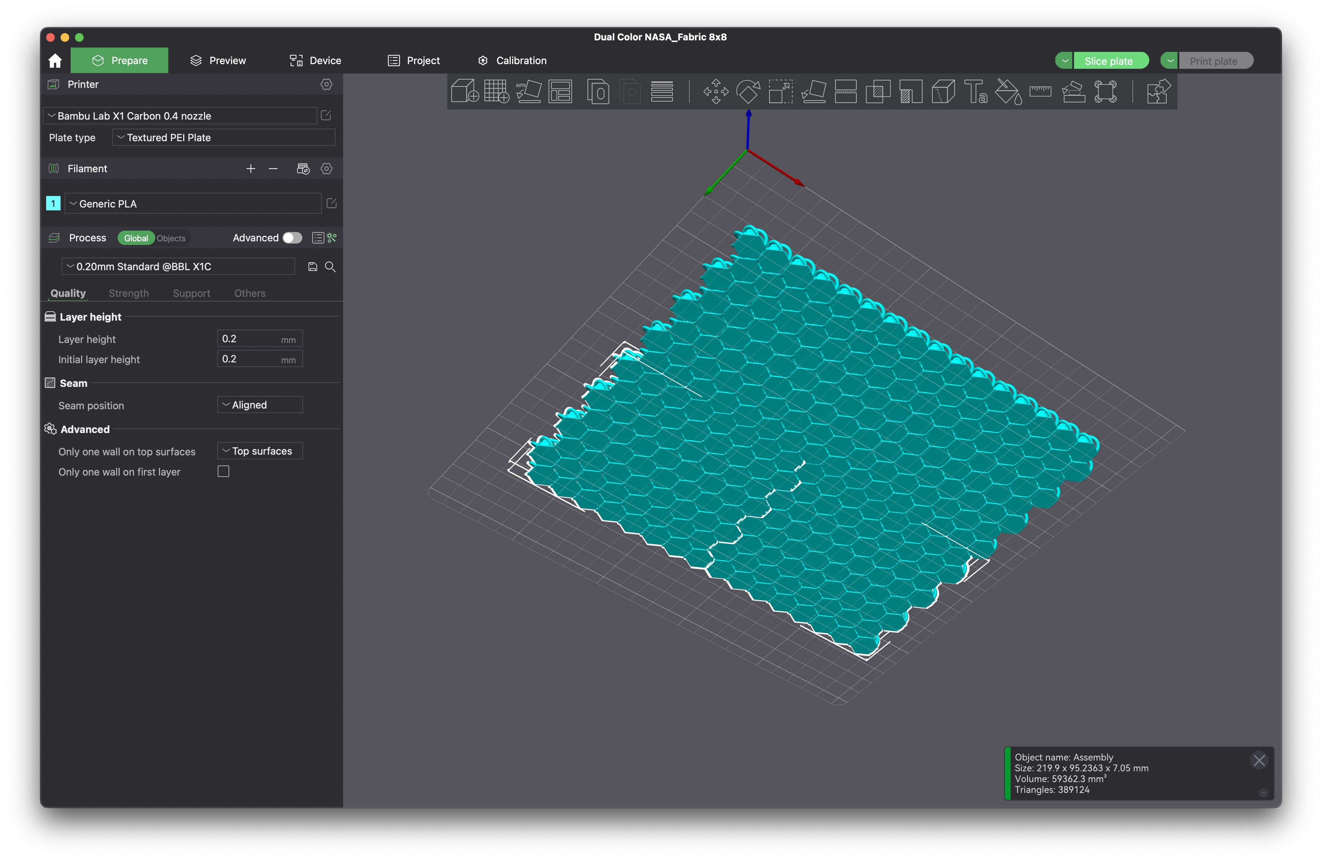Select the Scale tool
This screenshot has width=1322, height=861.
click(780, 92)
